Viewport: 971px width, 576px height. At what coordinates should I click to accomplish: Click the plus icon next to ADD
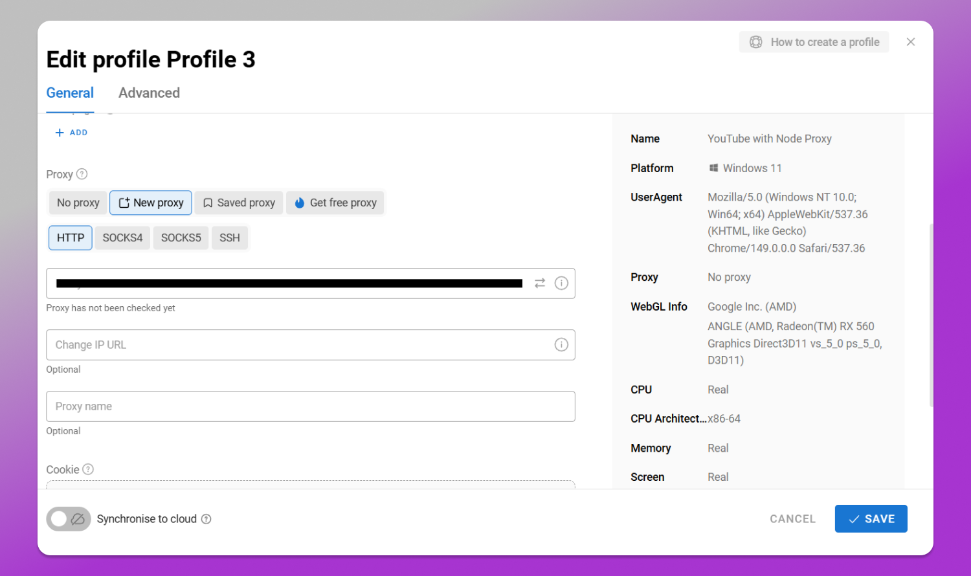tap(60, 133)
